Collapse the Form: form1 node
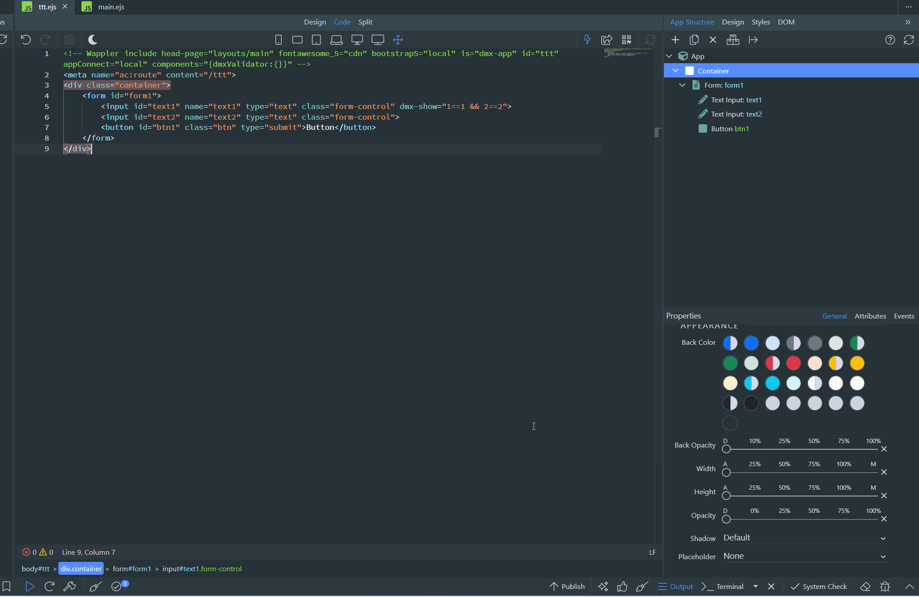This screenshot has height=597, width=919. pyautogui.click(x=682, y=85)
